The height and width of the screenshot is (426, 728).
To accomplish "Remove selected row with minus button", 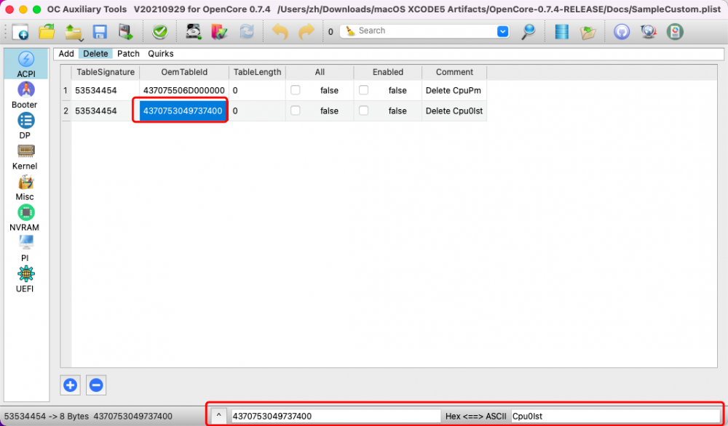I will pos(96,385).
